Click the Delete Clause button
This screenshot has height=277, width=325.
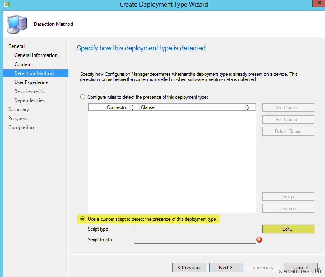click(288, 132)
